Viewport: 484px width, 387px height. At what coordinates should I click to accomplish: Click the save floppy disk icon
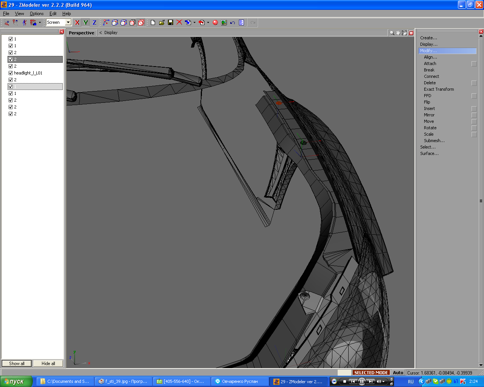tap(171, 23)
